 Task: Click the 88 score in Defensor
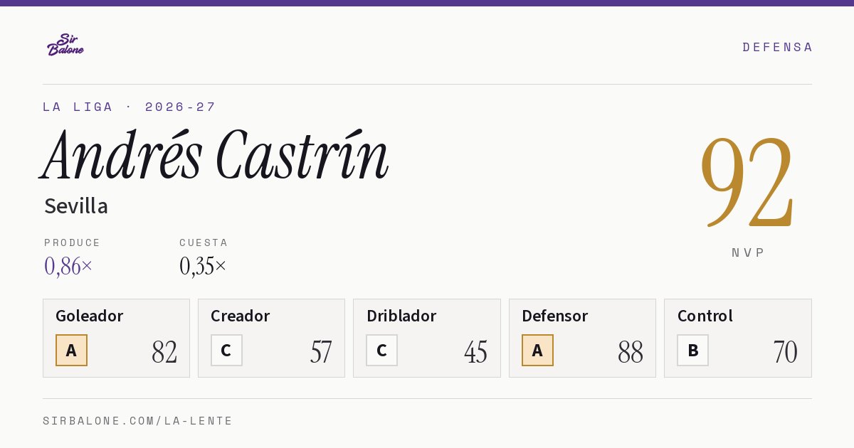coord(631,352)
